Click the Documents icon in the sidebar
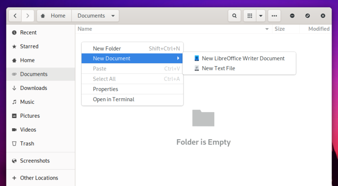This screenshot has height=186, width=338. (14, 74)
